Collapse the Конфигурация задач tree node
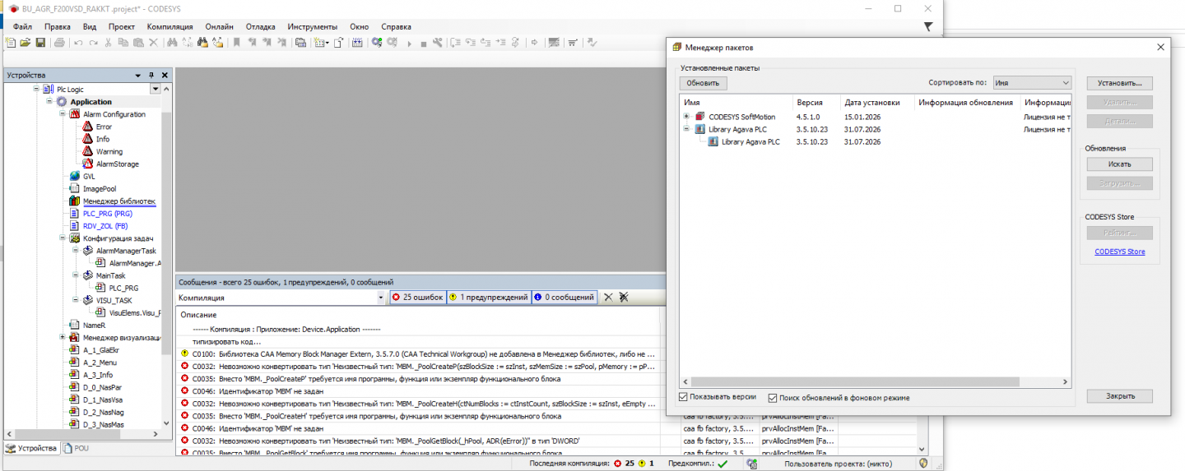 [x=63, y=238]
